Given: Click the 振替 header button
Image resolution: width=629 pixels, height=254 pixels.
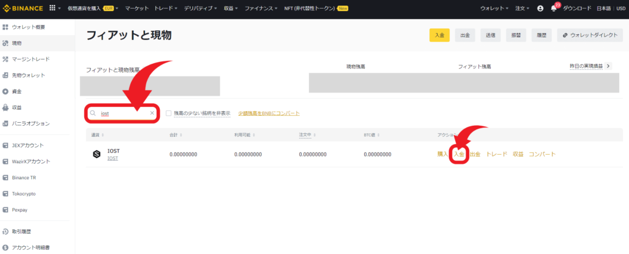Looking at the screenshot, I should click(x=516, y=35).
